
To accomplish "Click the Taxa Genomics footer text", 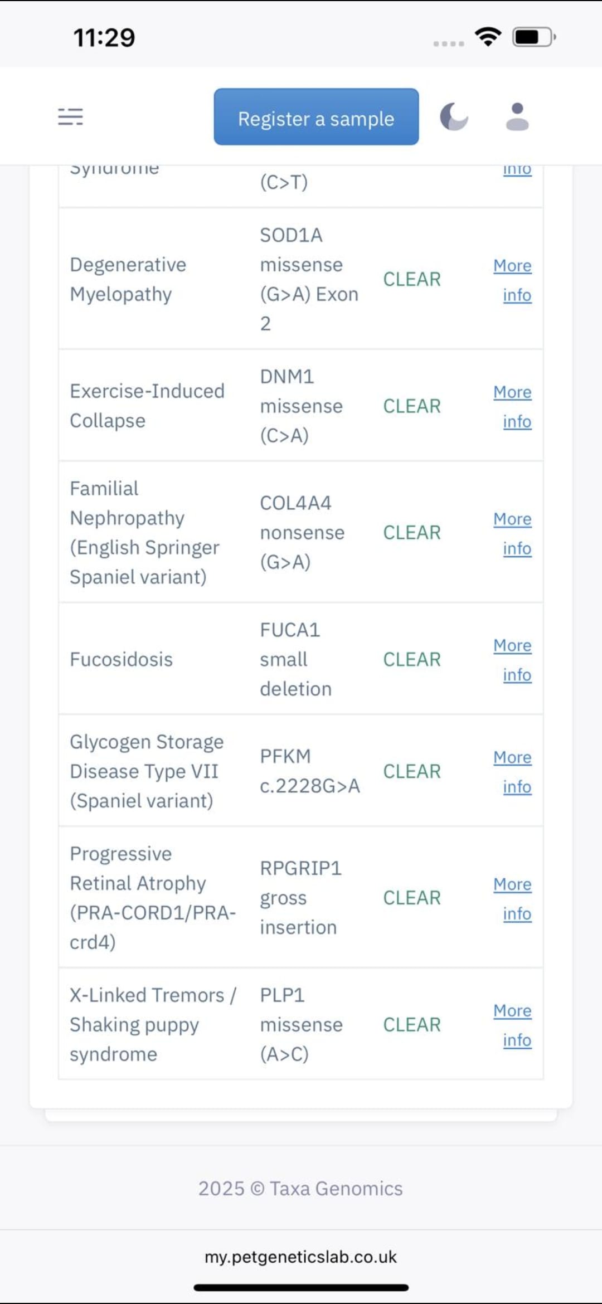I will (300, 1189).
